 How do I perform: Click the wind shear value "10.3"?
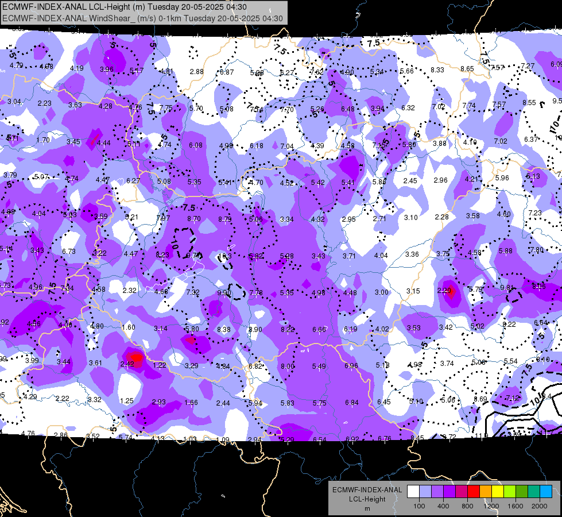pyautogui.click(x=224, y=256)
